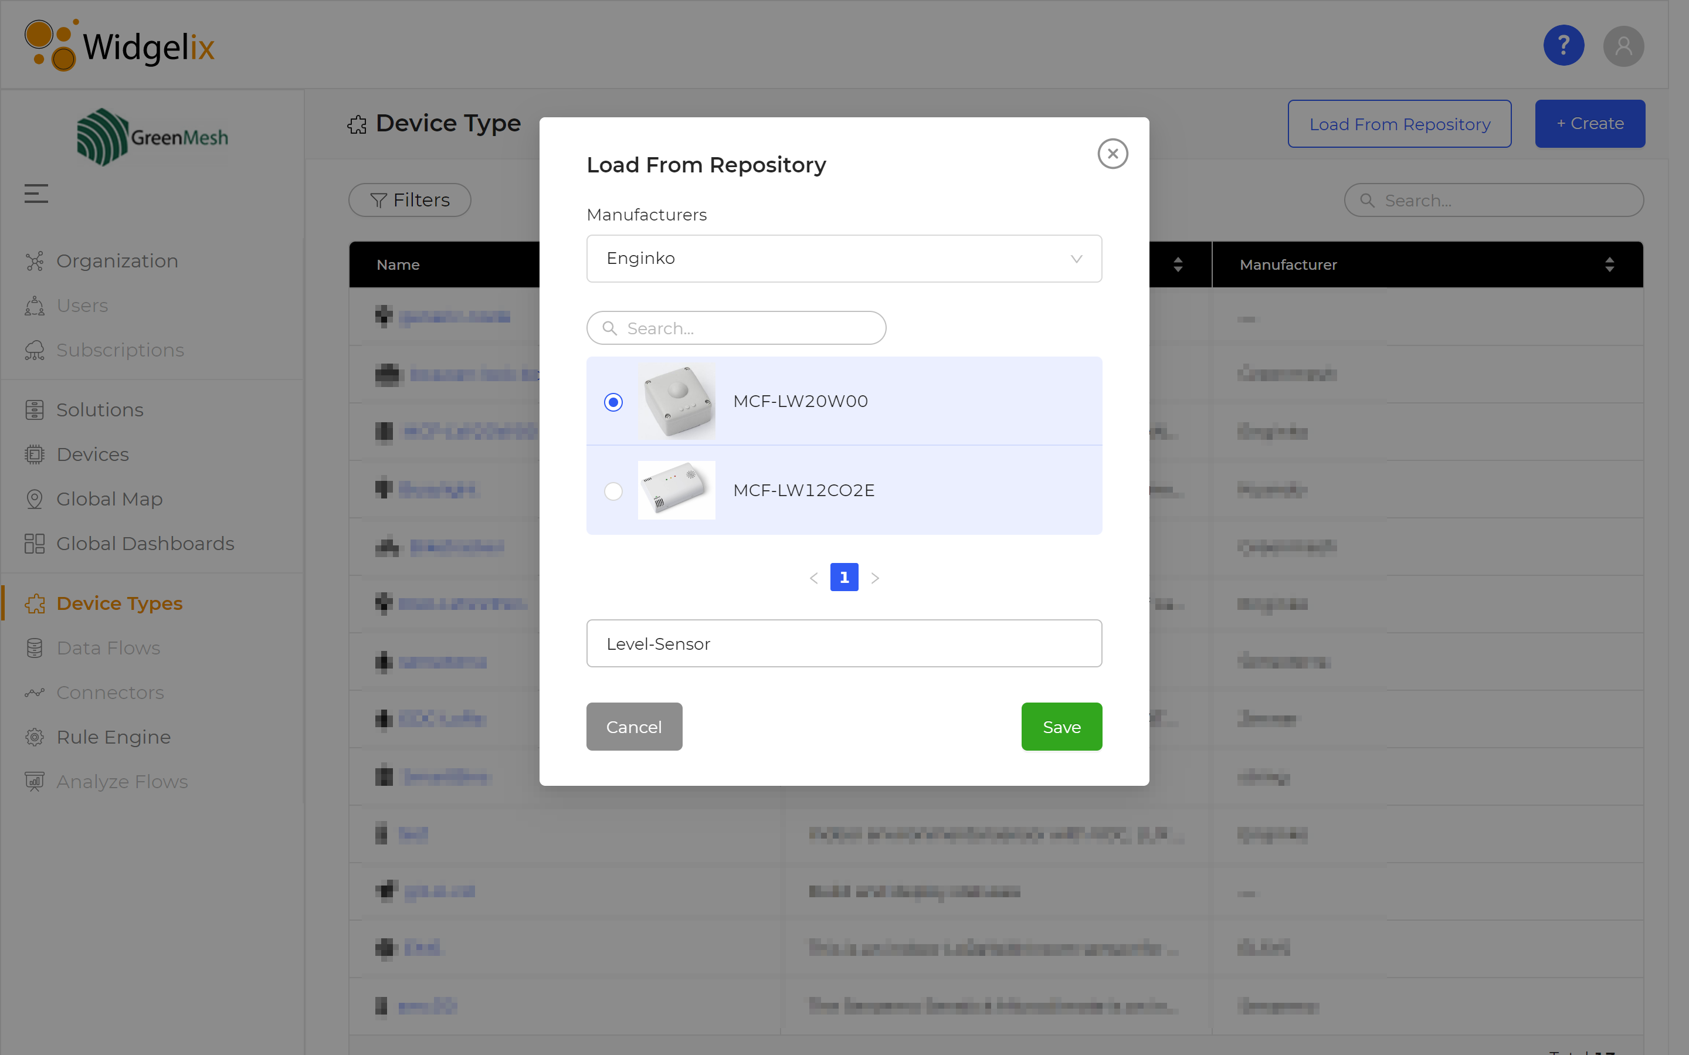Open the Solutions menu item

100,409
